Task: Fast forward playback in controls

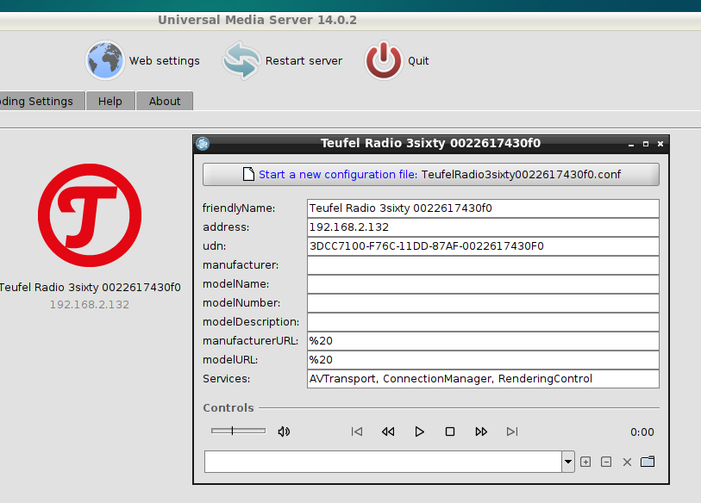Action: [x=481, y=432]
